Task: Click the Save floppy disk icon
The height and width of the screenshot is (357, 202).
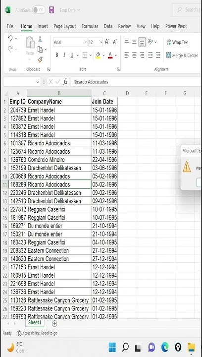Action: 51,10
